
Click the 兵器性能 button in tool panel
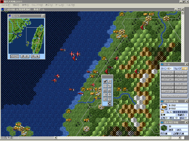point(168,91)
